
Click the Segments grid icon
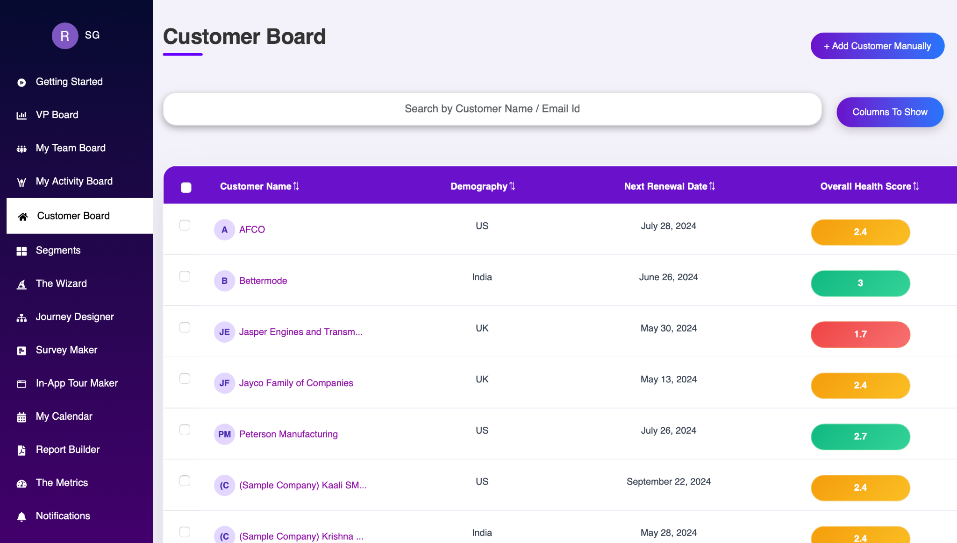(x=21, y=251)
